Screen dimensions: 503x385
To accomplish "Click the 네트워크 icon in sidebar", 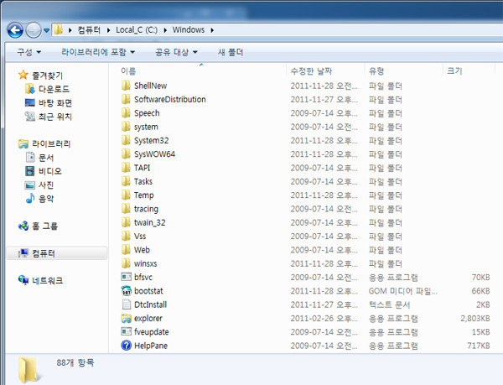I will click(23, 280).
